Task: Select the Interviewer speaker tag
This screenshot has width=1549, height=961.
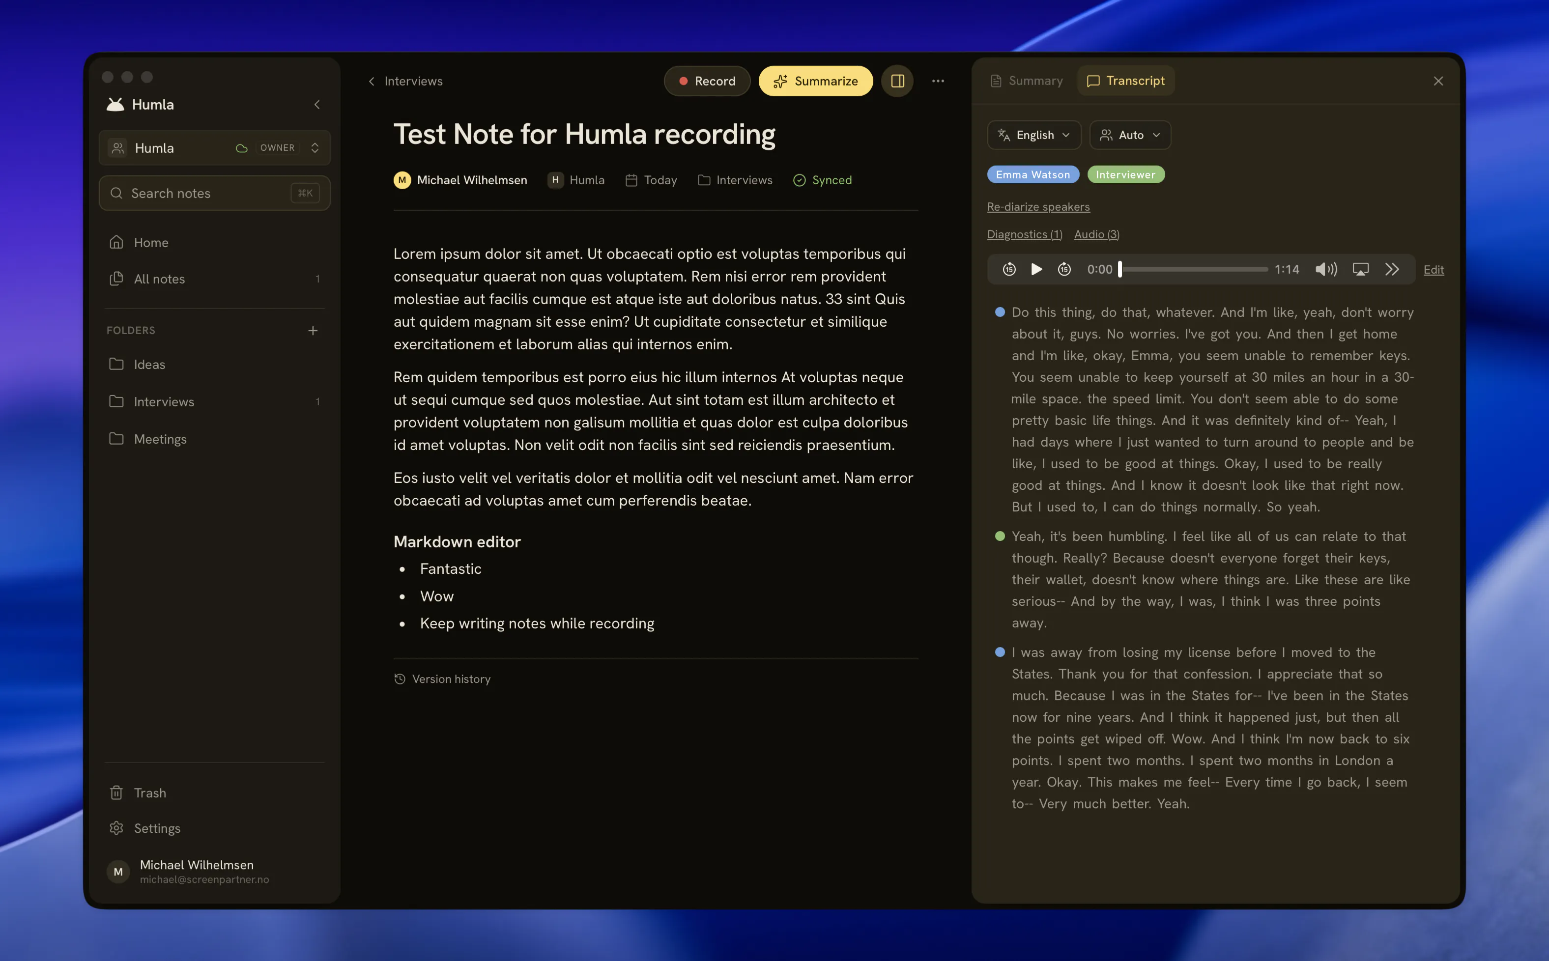Action: pos(1126,174)
